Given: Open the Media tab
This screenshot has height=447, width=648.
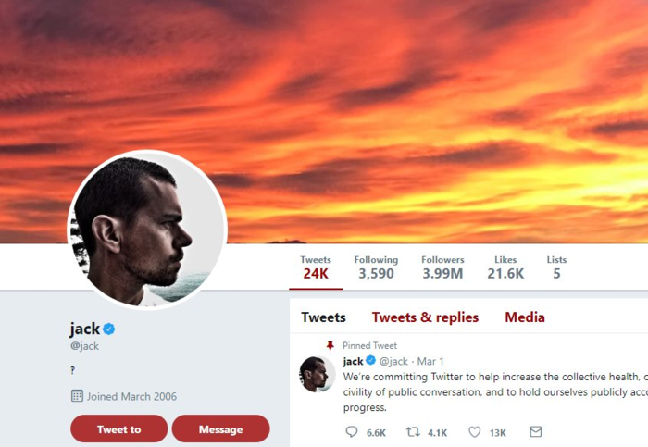Looking at the screenshot, I should coord(524,317).
